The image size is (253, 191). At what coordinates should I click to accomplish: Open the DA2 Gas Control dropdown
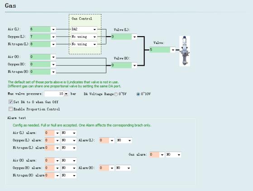tap(95, 29)
